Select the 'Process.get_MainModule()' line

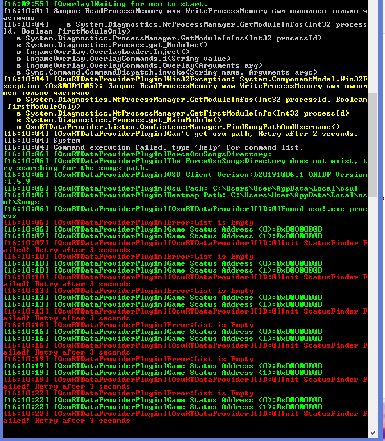(120, 120)
